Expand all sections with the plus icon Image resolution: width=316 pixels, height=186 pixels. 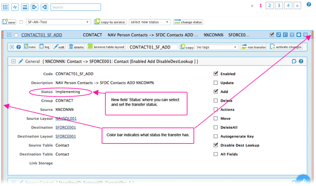pyautogui.click(x=12, y=47)
